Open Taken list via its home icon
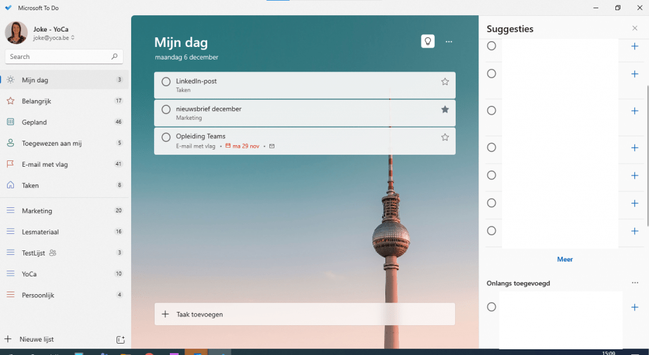649x355 pixels. coord(10,185)
